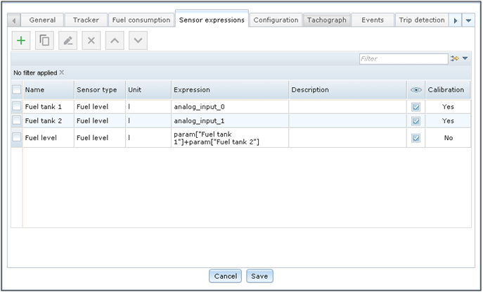
Task: Click 'Yes' calibration value for Fuel tank 1
Action: click(x=448, y=107)
